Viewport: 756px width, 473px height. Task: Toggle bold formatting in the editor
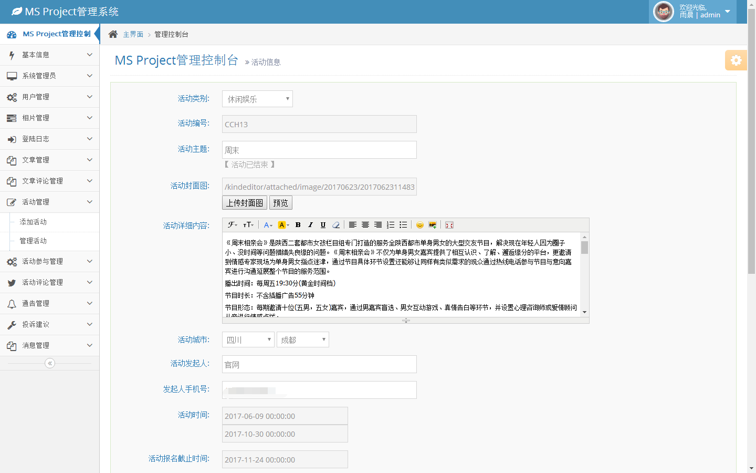tap(298, 225)
